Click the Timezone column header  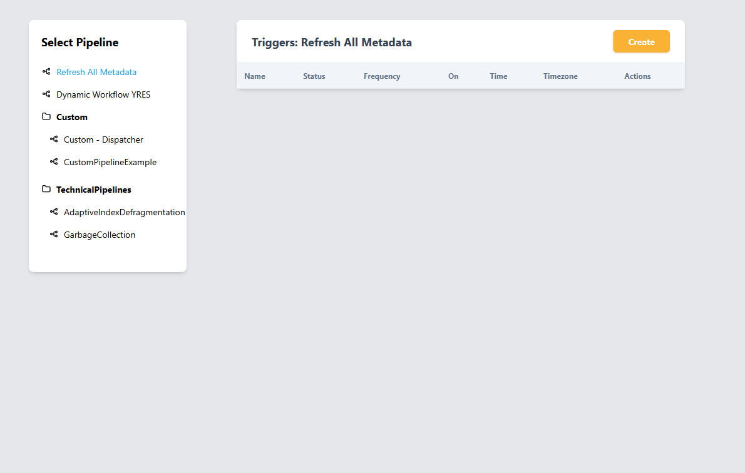(560, 76)
